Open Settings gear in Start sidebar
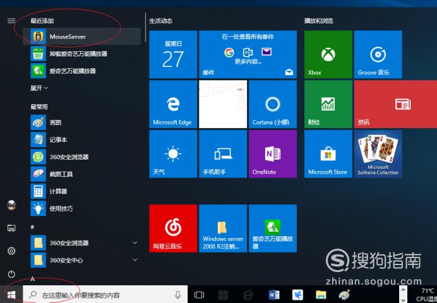437x303 pixels. 11,251
